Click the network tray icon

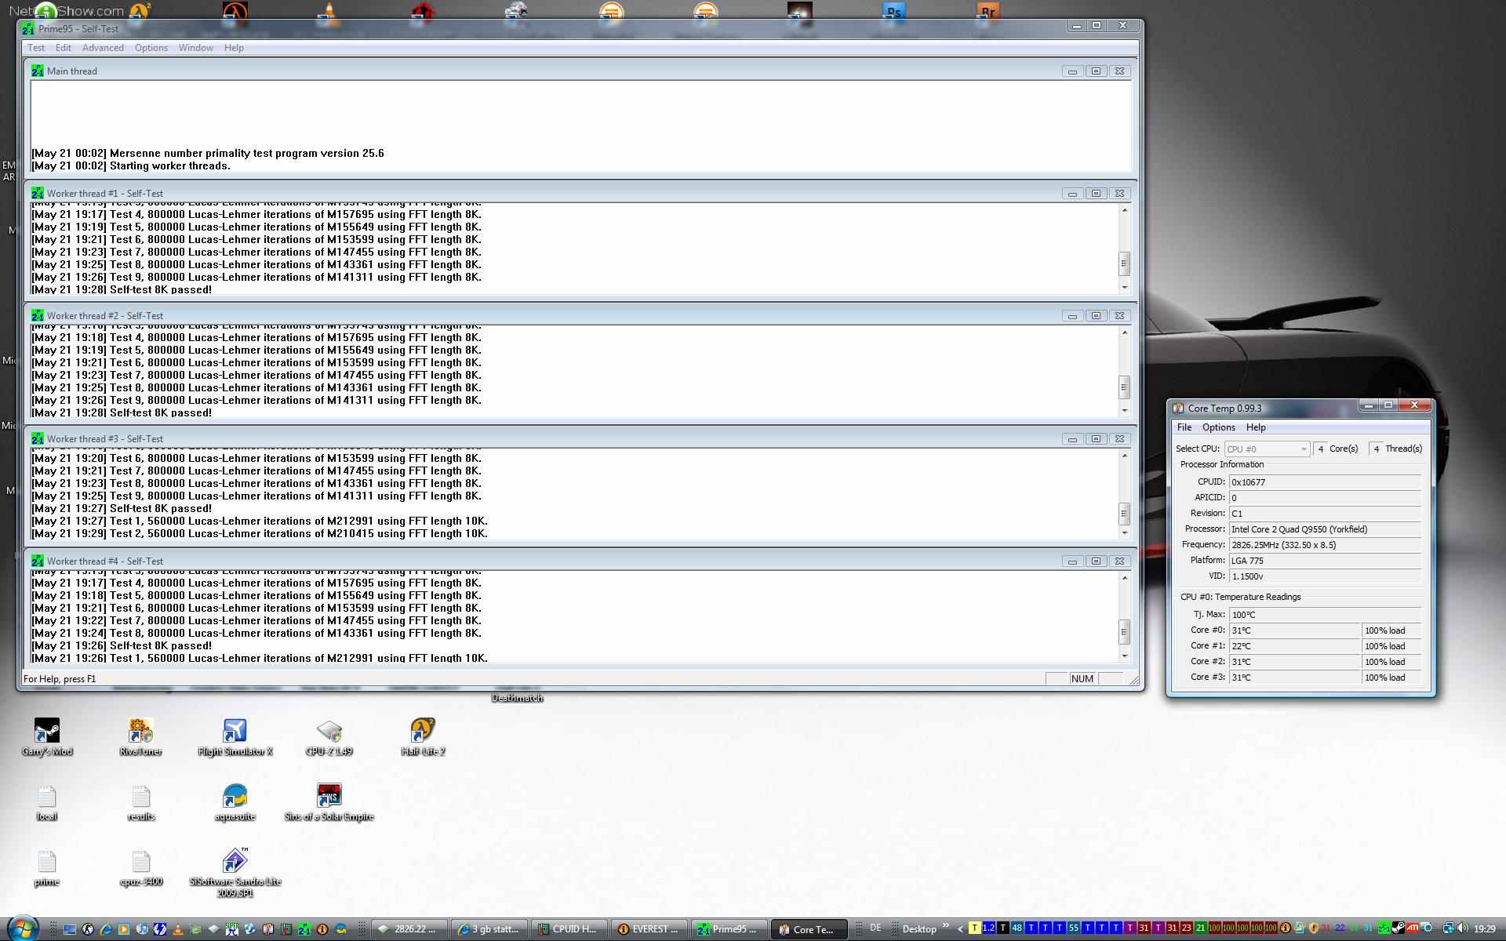[1449, 928]
